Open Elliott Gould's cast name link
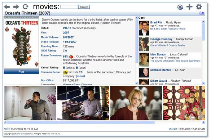Screen dimensions: 211x140 click(158, 81)
